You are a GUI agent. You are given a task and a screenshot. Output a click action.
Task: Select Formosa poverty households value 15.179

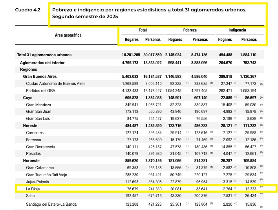176,140
